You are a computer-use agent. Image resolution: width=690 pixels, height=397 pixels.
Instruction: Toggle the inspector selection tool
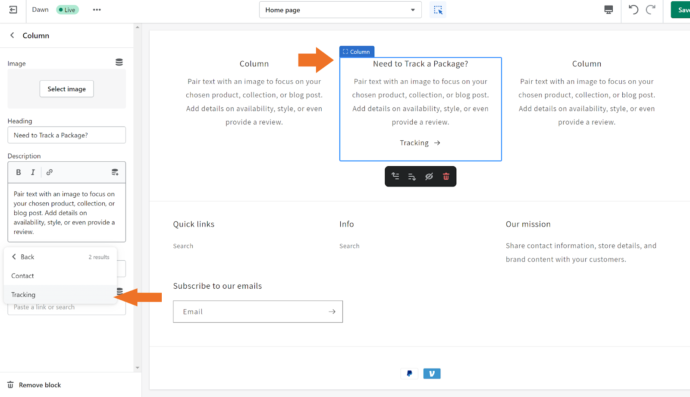click(x=438, y=10)
